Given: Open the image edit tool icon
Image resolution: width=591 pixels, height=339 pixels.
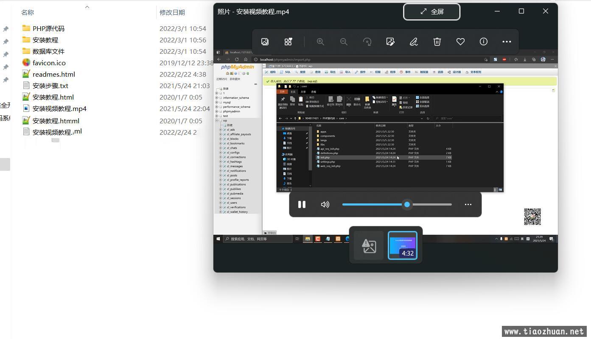Looking at the screenshot, I should click(x=390, y=42).
